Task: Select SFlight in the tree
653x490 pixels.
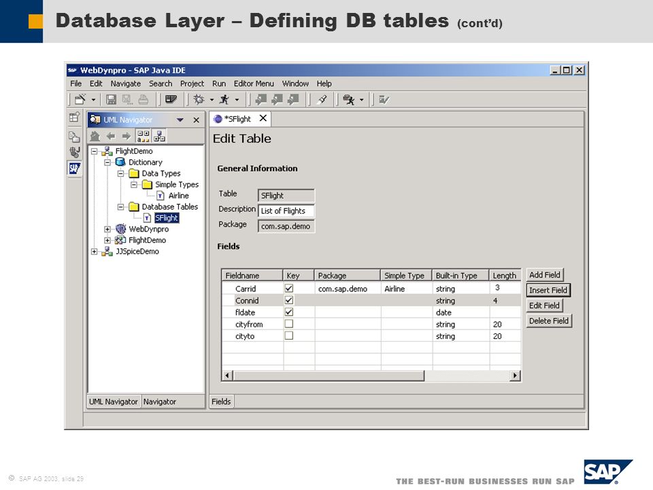Action: pos(166,218)
